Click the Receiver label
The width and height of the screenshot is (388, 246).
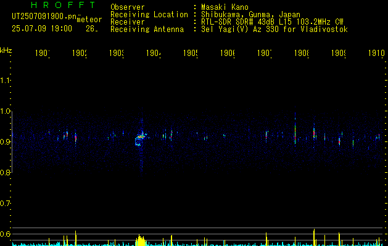coord(128,22)
